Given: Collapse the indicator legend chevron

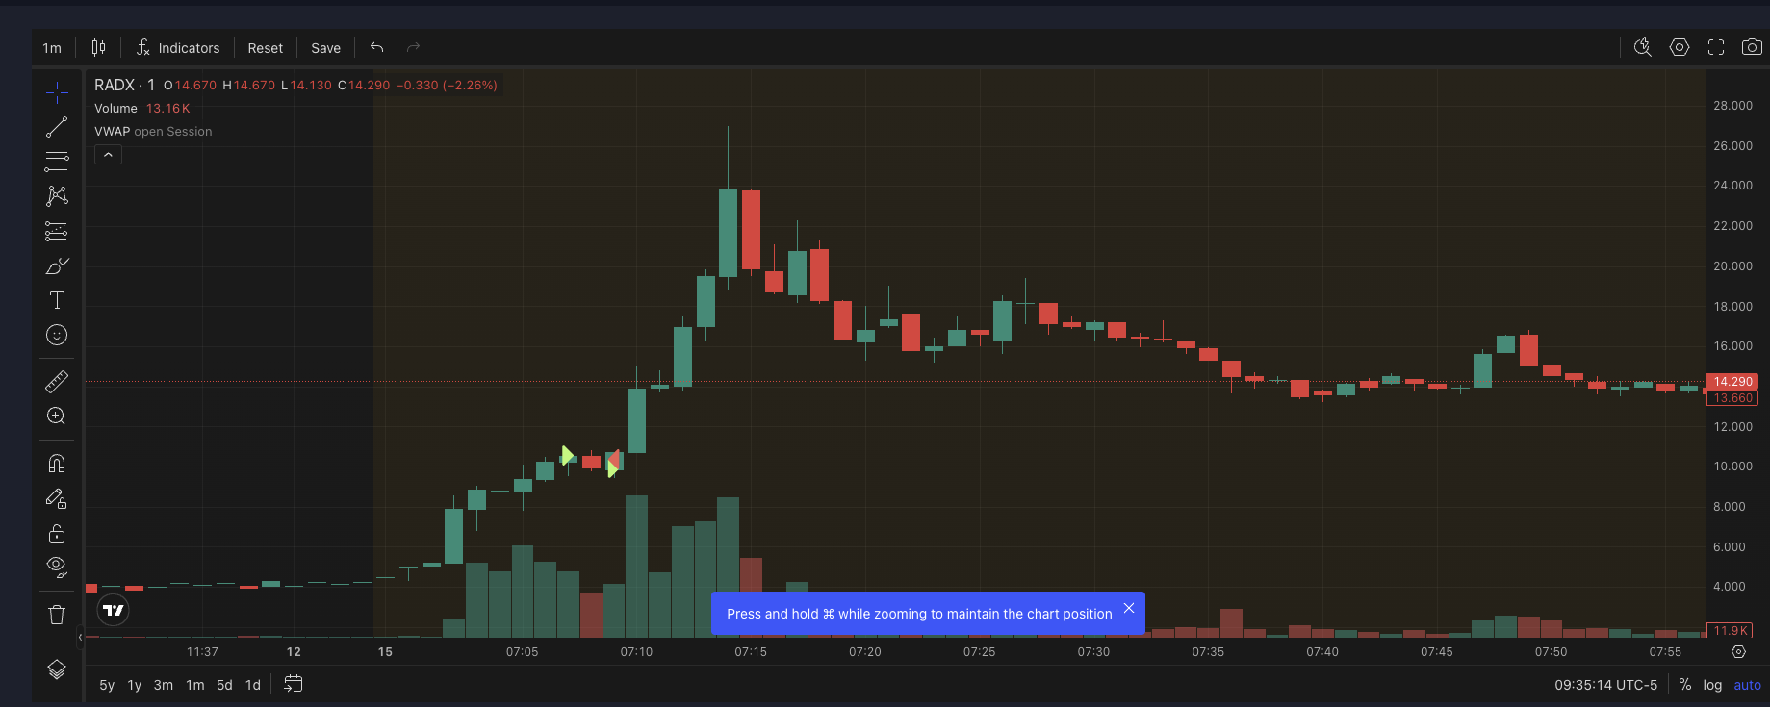Looking at the screenshot, I should coord(108,155).
